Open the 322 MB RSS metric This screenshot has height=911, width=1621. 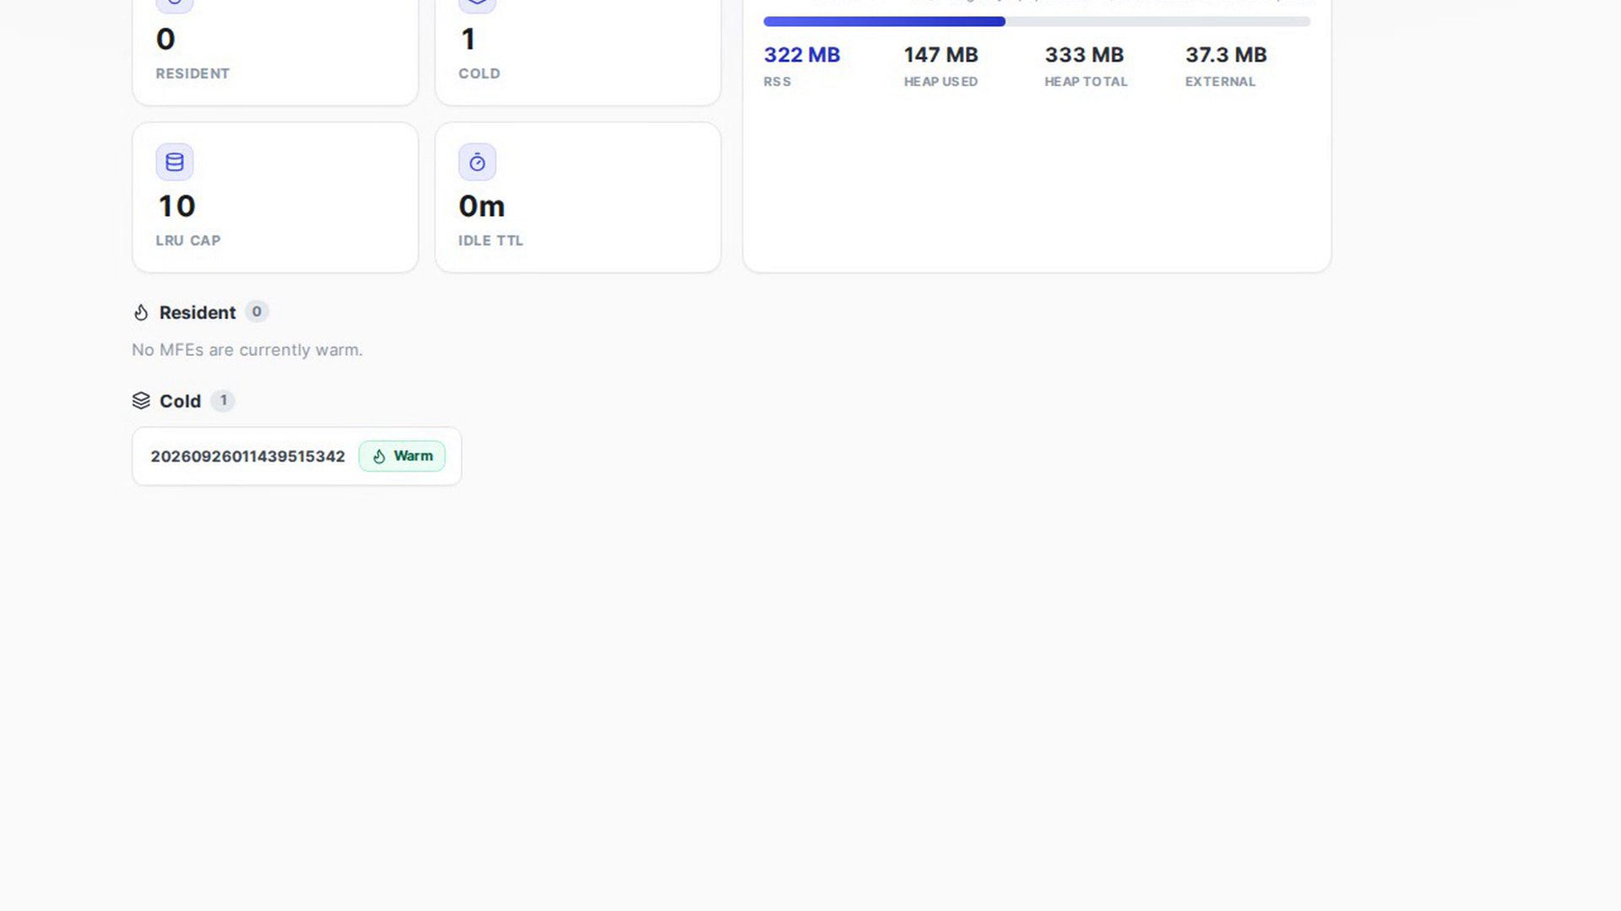click(802, 66)
